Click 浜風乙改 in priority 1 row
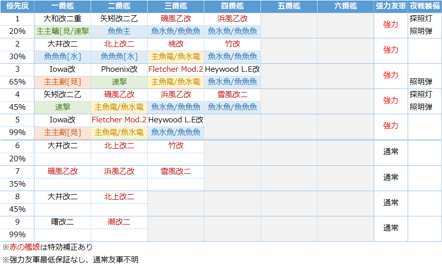The height and width of the screenshot is (267, 442). pos(232,19)
